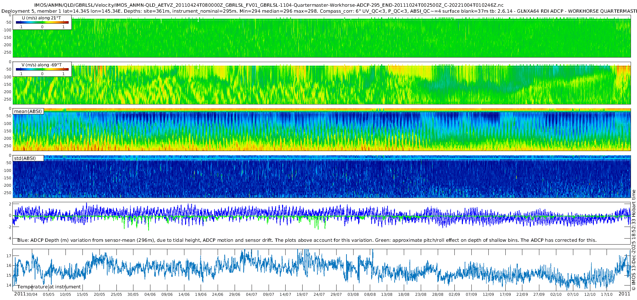This screenshot has width=637, height=300.
Task: Click the Deployment 5 metadata line
Action: pos(318,11)
